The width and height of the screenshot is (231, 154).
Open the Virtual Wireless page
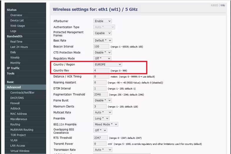click(x=20, y=151)
